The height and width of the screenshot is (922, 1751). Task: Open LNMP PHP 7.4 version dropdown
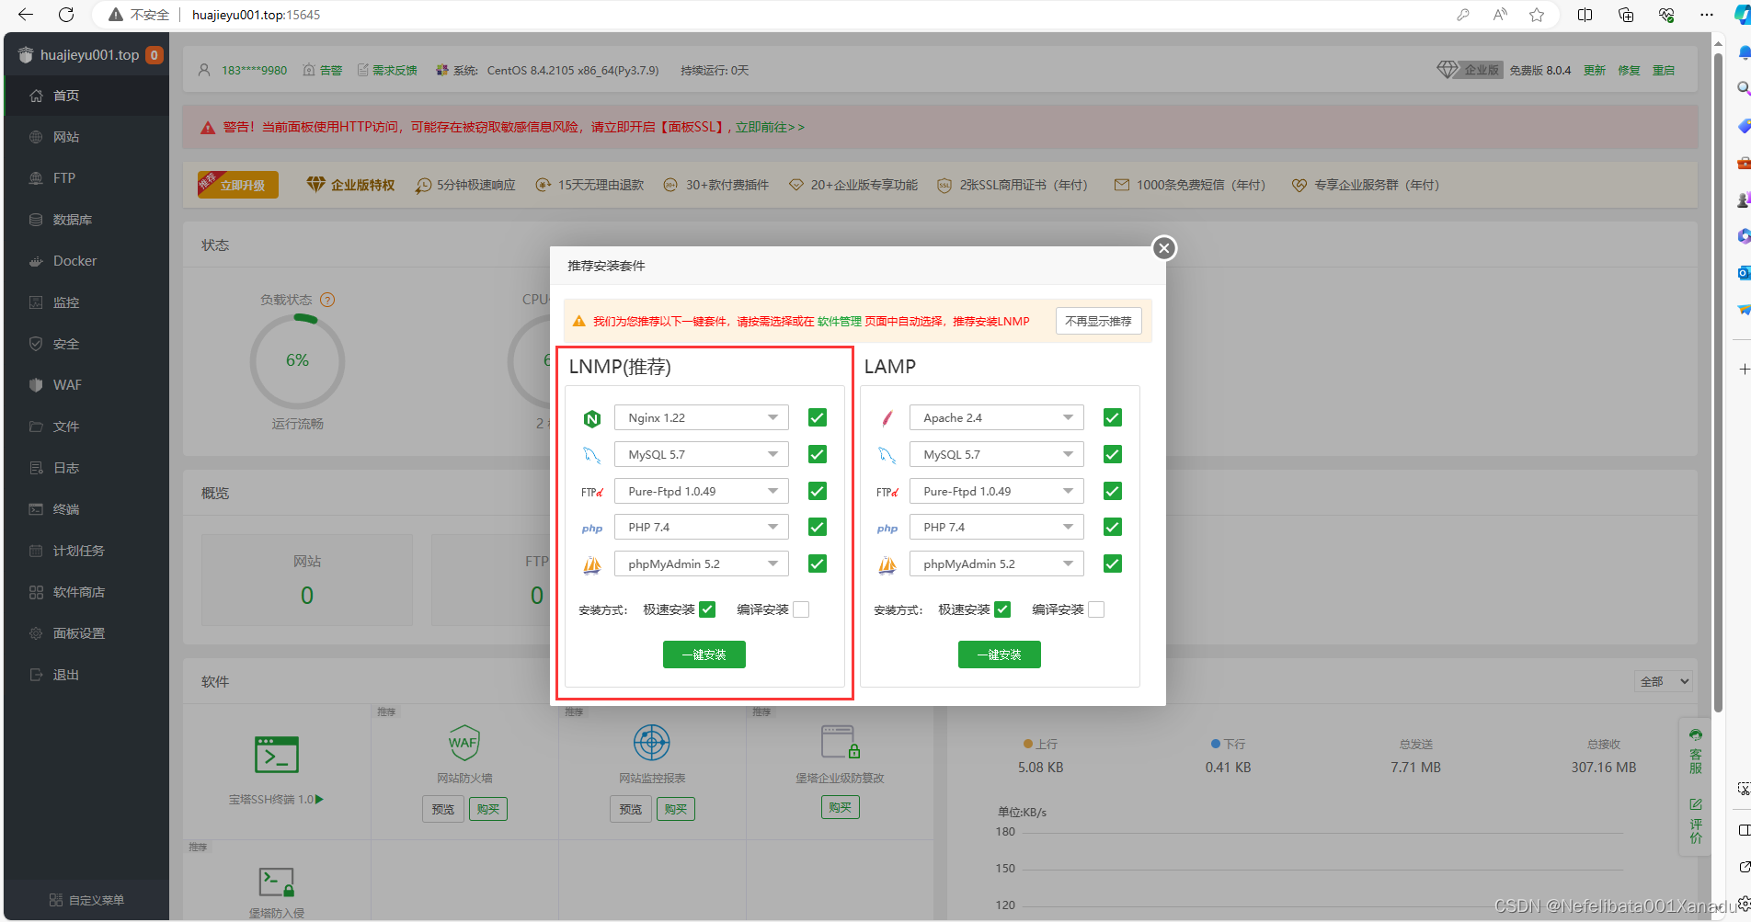[702, 527]
